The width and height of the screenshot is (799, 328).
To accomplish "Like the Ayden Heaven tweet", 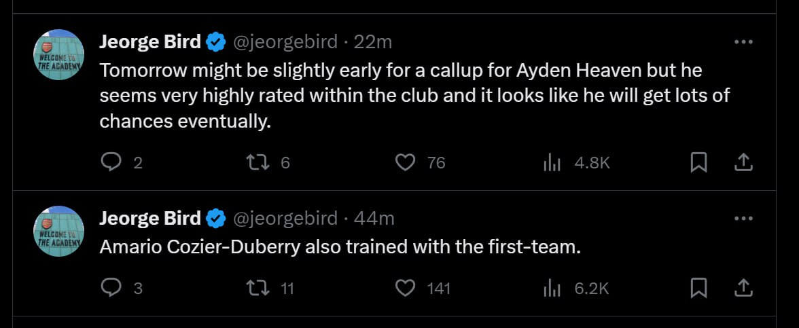I will [x=406, y=162].
